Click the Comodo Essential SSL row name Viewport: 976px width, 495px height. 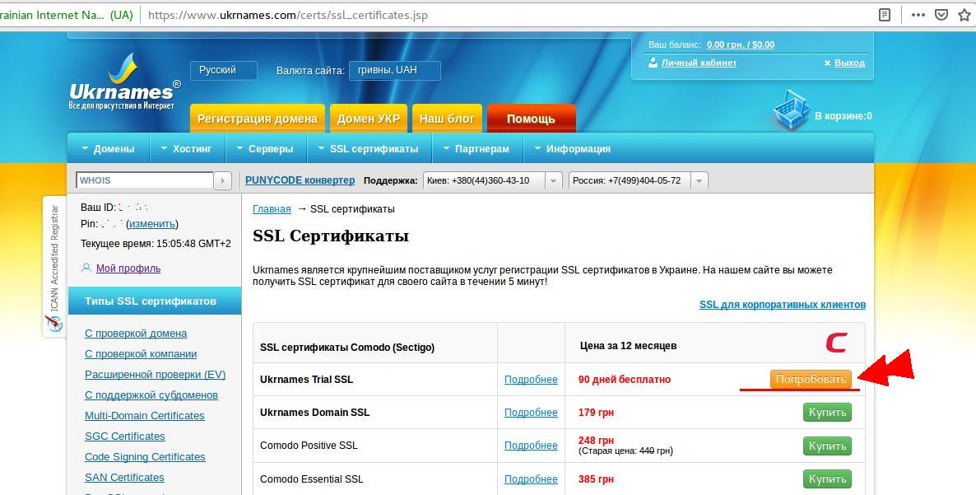311,479
